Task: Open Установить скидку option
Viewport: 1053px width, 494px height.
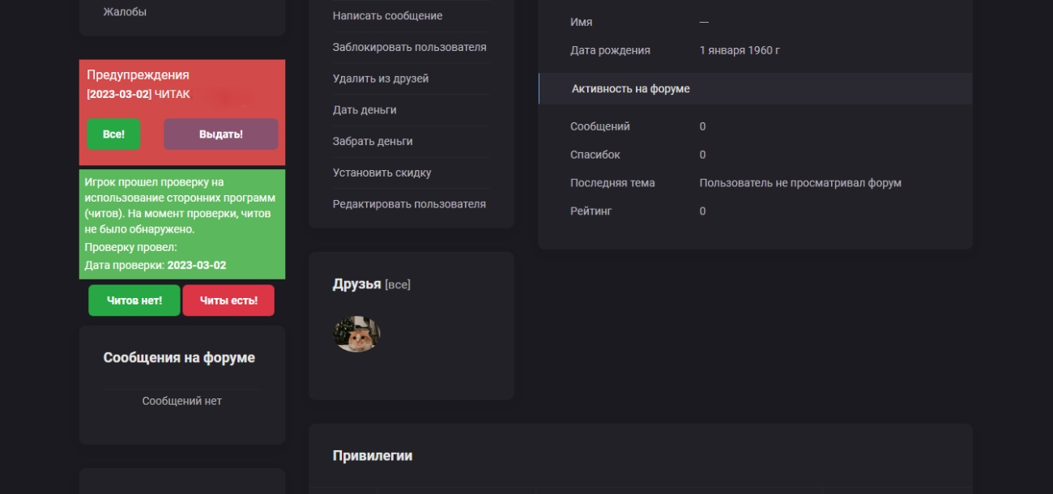Action: tap(382, 172)
